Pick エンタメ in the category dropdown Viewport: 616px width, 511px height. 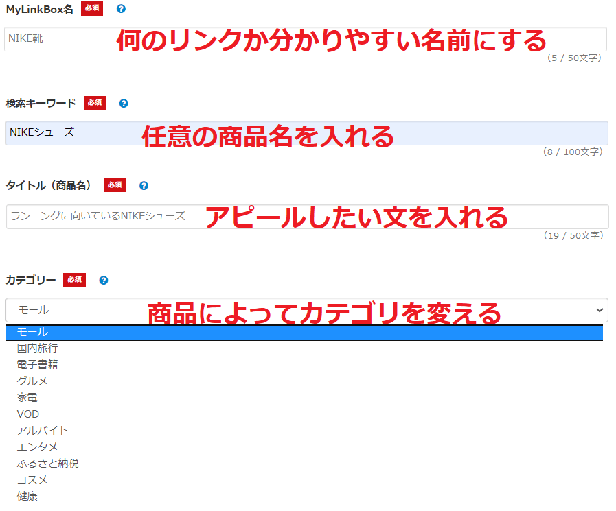(304, 447)
